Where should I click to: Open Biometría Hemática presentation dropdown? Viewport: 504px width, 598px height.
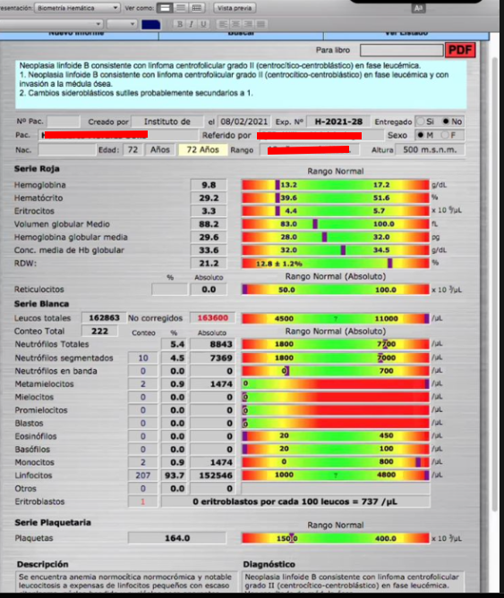point(77,8)
